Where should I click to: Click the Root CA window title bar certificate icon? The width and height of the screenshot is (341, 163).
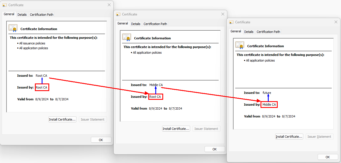coord(5,5)
